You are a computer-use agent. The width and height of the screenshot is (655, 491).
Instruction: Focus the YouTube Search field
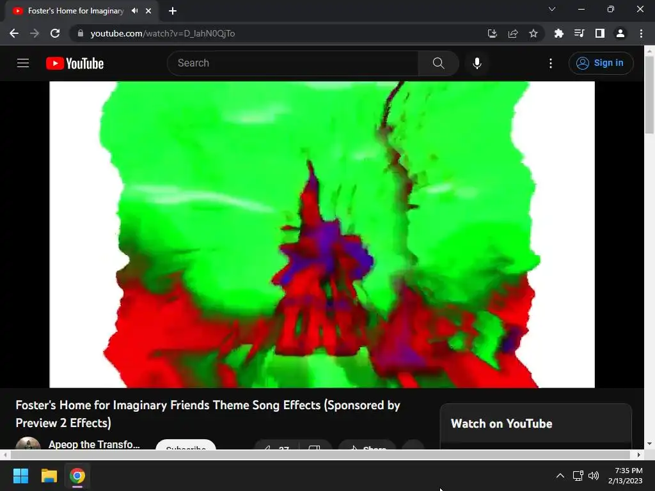point(293,63)
